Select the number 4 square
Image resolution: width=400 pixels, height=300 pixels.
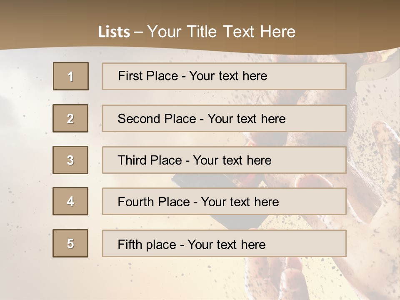70,201
